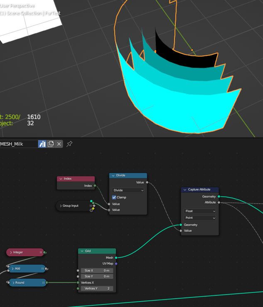This screenshot has width=263, height=307.
Task: Collapse the Grid node
Action: (x=82, y=251)
